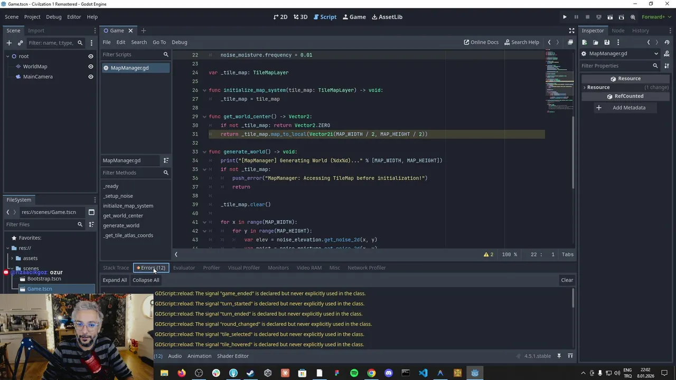The width and height of the screenshot is (676, 380).
Task: Instantiate child scene link icon
Action: [20, 43]
